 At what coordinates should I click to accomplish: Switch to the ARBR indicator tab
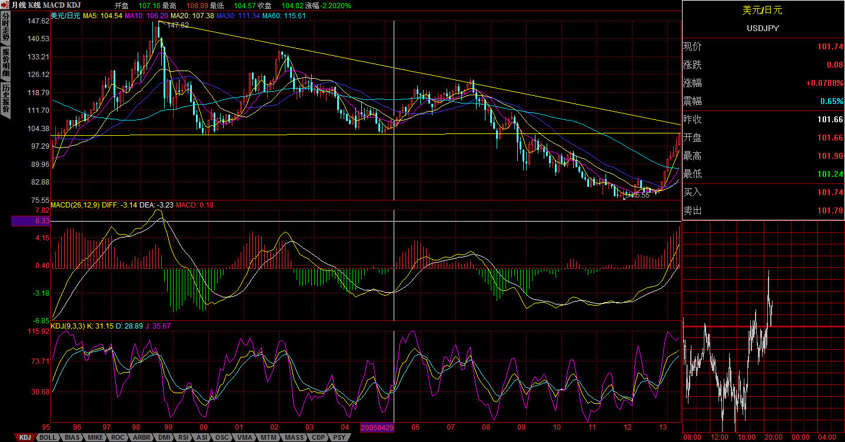tap(141, 437)
